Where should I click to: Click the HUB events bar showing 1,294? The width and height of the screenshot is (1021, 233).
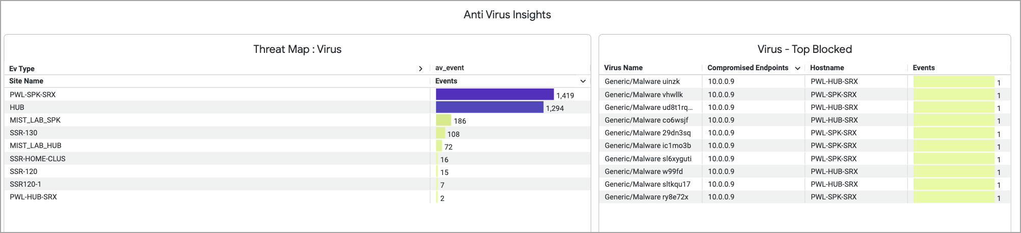click(x=489, y=107)
